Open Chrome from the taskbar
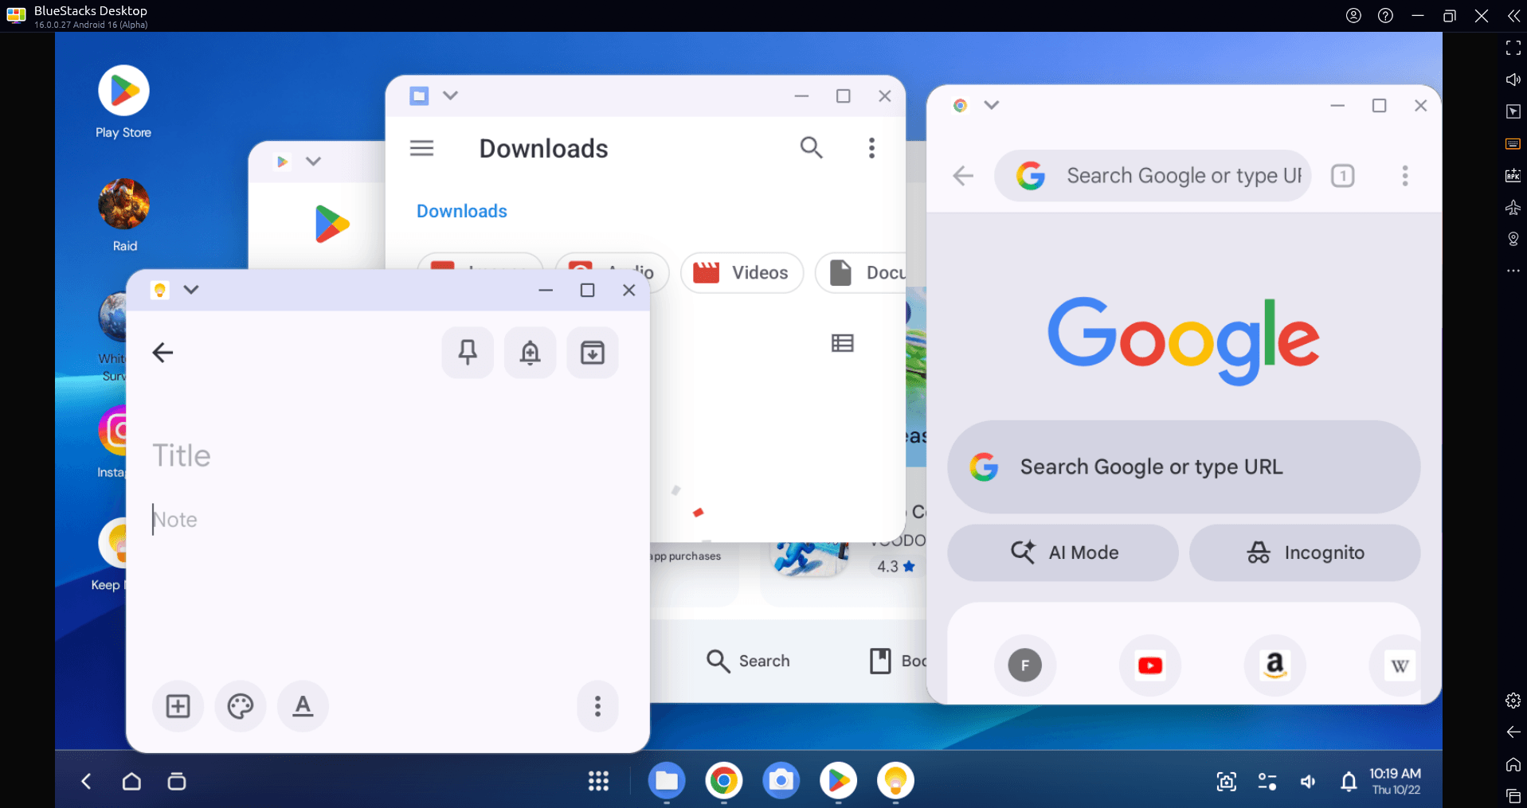1527x808 pixels. (724, 781)
